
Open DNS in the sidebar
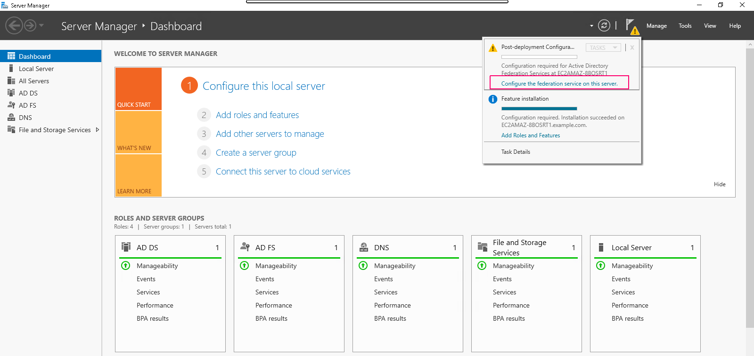click(50, 118)
